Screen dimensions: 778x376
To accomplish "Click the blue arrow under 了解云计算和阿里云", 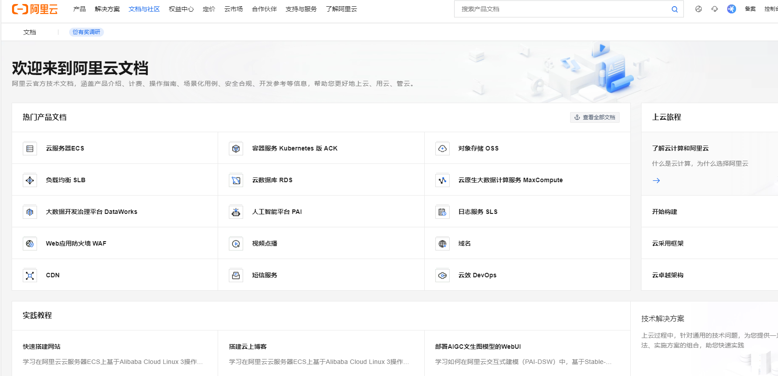I will pos(656,180).
